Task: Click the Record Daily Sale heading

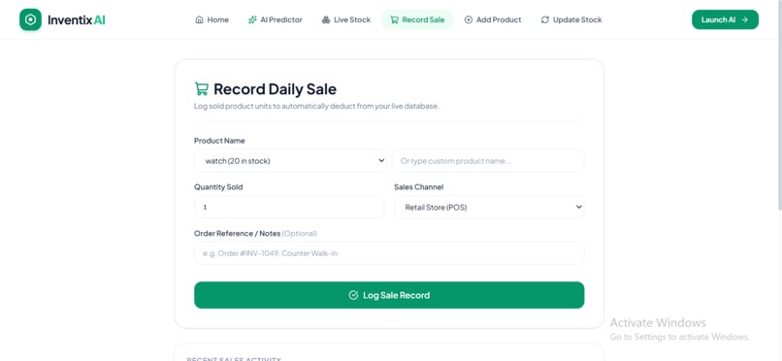Action: 275,89
